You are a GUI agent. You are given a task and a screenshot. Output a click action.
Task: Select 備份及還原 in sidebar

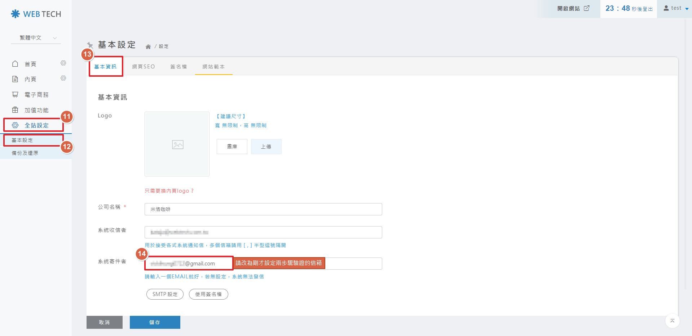(25, 153)
